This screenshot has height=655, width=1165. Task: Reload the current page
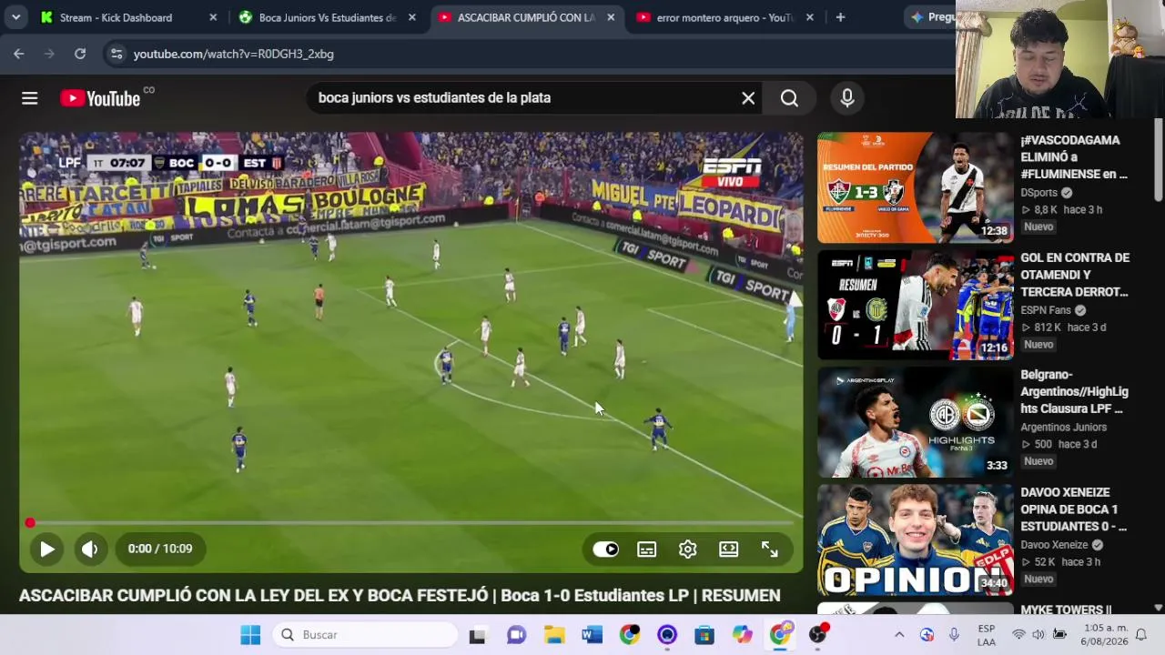click(x=80, y=54)
